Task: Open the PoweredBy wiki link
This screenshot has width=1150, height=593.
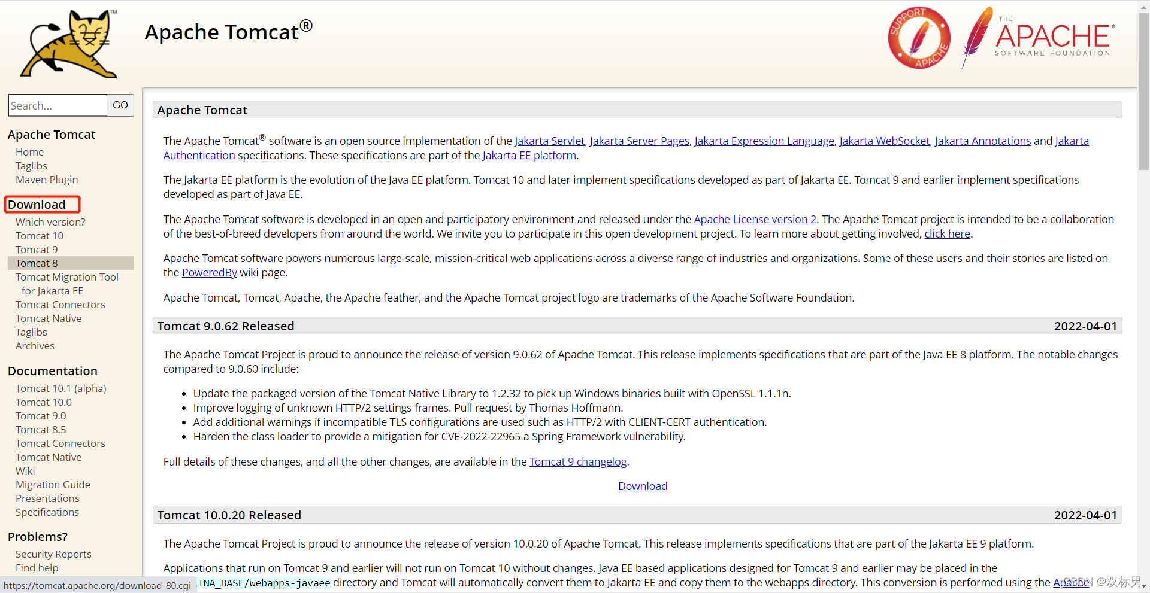Action: pyautogui.click(x=210, y=273)
